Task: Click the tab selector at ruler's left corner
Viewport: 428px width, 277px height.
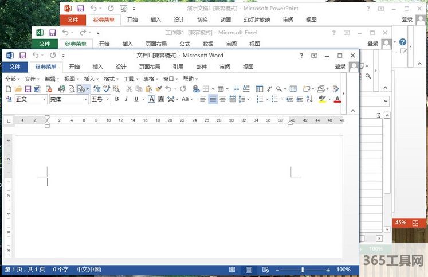Action: [9, 121]
